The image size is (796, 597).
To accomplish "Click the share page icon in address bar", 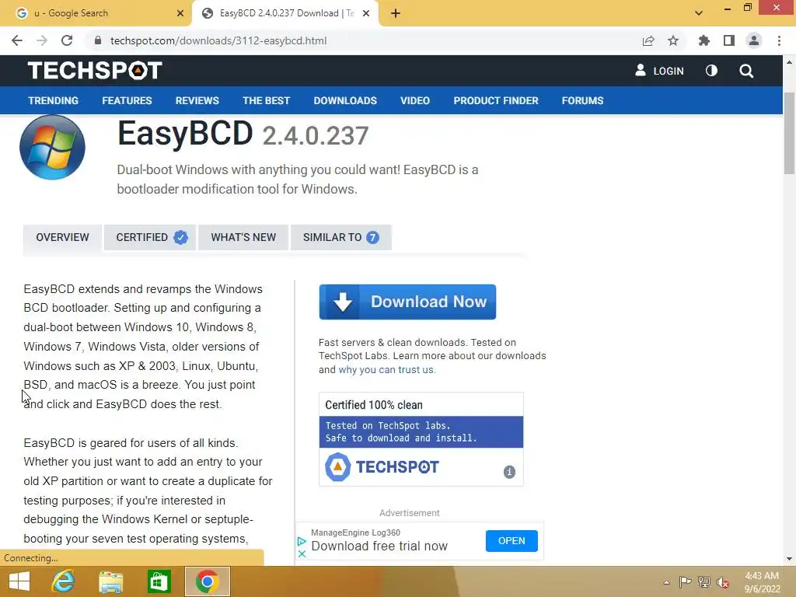I will pos(648,40).
